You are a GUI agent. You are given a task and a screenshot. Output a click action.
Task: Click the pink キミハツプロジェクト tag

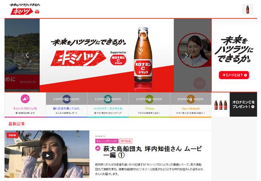coord(107,141)
